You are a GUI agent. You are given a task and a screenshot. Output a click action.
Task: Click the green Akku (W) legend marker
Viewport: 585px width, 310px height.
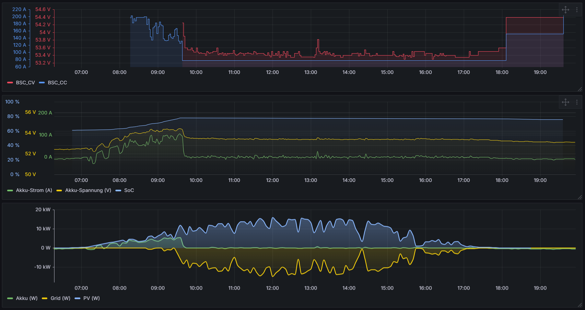pos(10,298)
